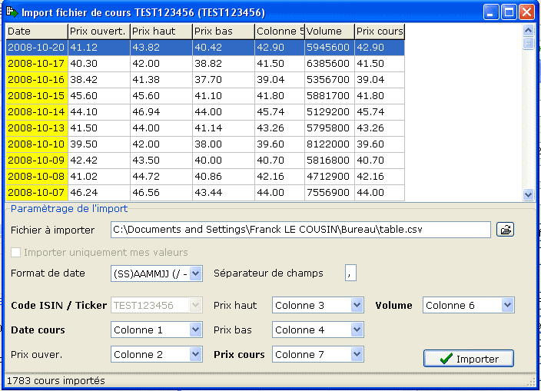Select the row dated 2008-10-09

[205, 161]
